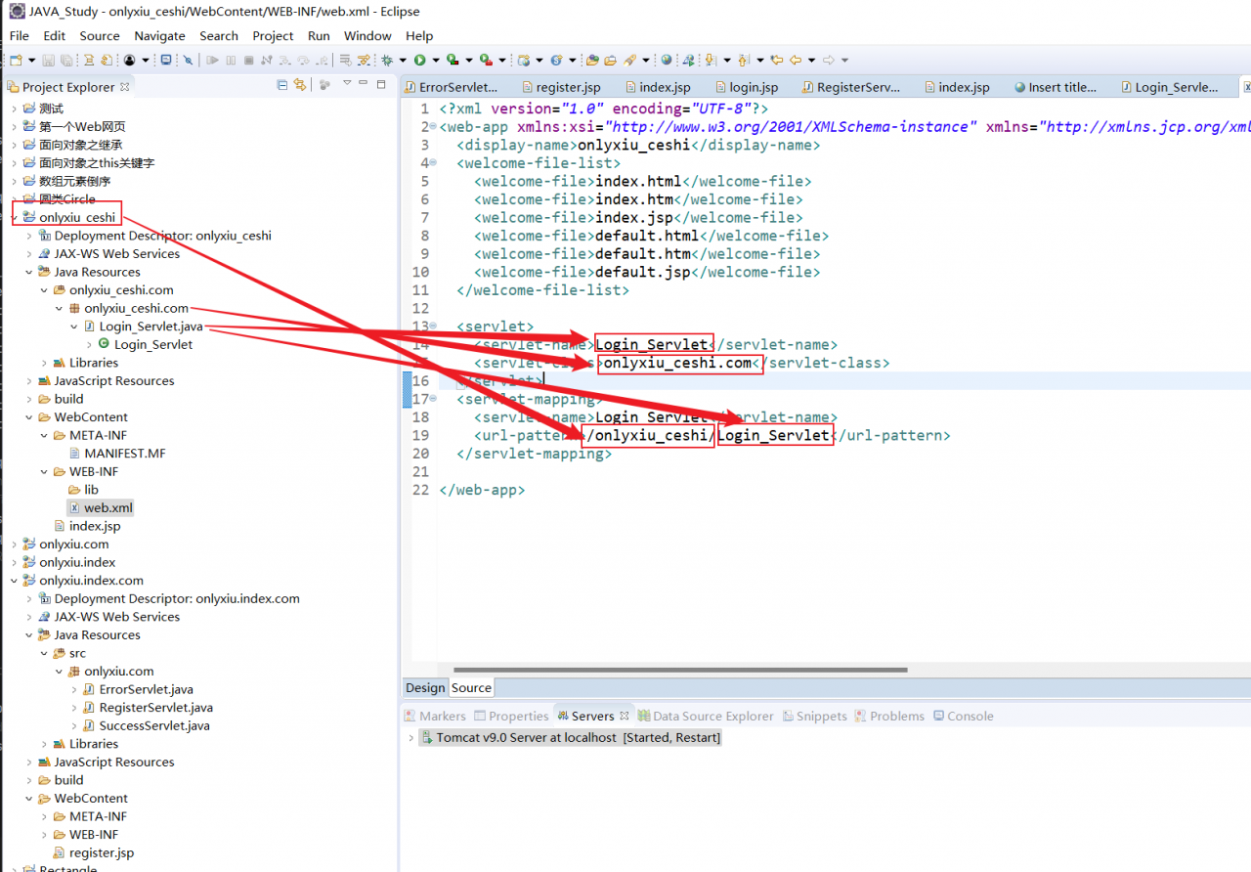Expand the Tomcat v9.0 Server entry
This screenshot has width=1251, height=872.
(411, 738)
